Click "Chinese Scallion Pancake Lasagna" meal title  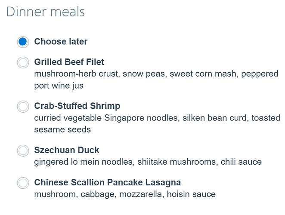coord(108,182)
